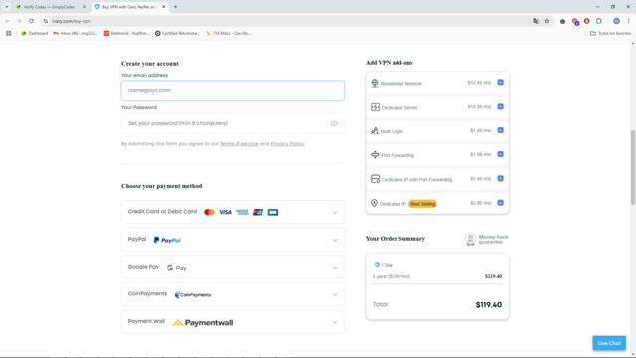Close the Buy VPN browser tab
The image size is (636, 358).
click(164, 7)
